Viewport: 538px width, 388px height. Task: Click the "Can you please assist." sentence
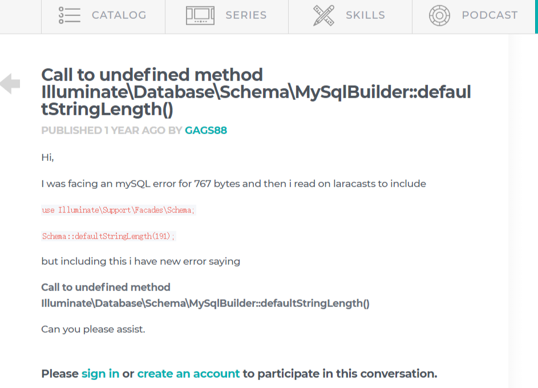click(x=93, y=329)
